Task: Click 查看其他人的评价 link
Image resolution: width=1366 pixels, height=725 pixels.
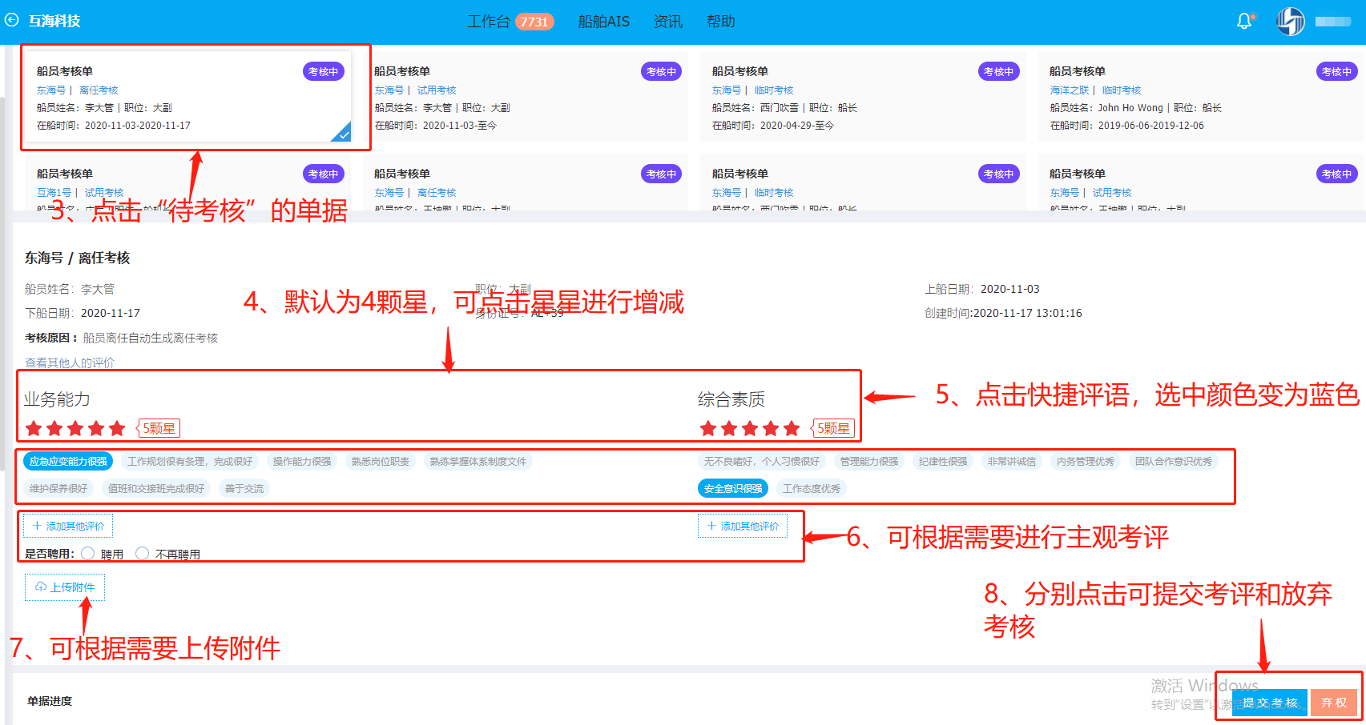Action: tap(70, 362)
